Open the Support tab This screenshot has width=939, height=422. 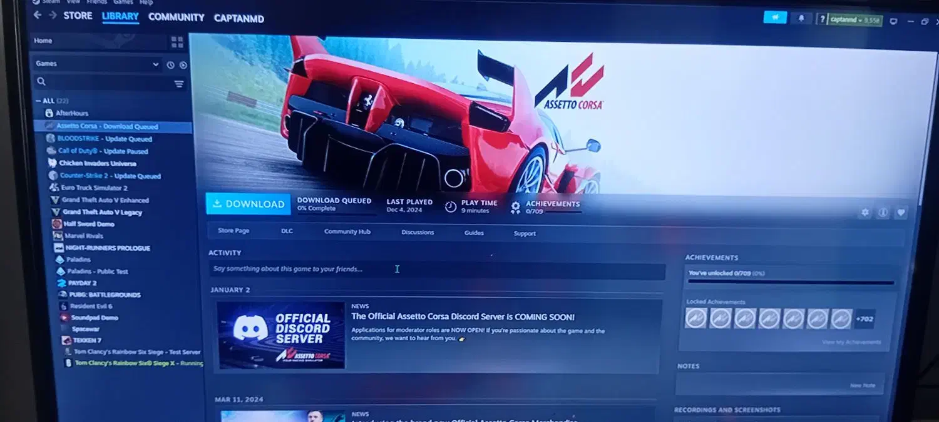click(x=525, y=234)
